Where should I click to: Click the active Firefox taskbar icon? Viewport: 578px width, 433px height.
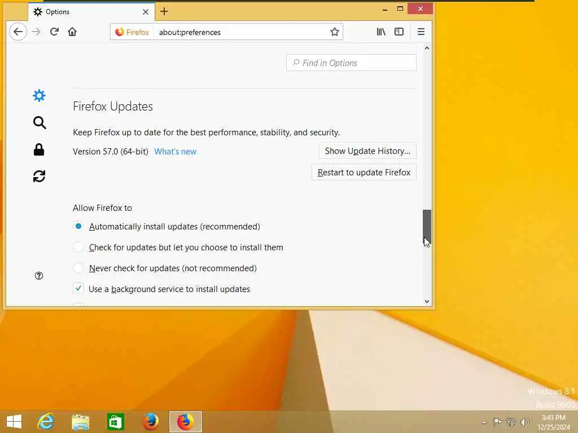tap(185, 422)
